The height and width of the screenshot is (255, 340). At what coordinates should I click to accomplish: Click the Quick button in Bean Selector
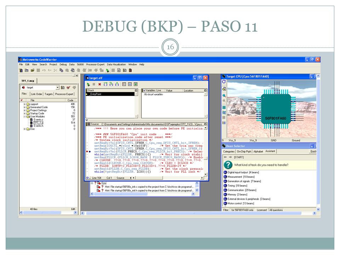pyautogui.click(x=313, y=151)
